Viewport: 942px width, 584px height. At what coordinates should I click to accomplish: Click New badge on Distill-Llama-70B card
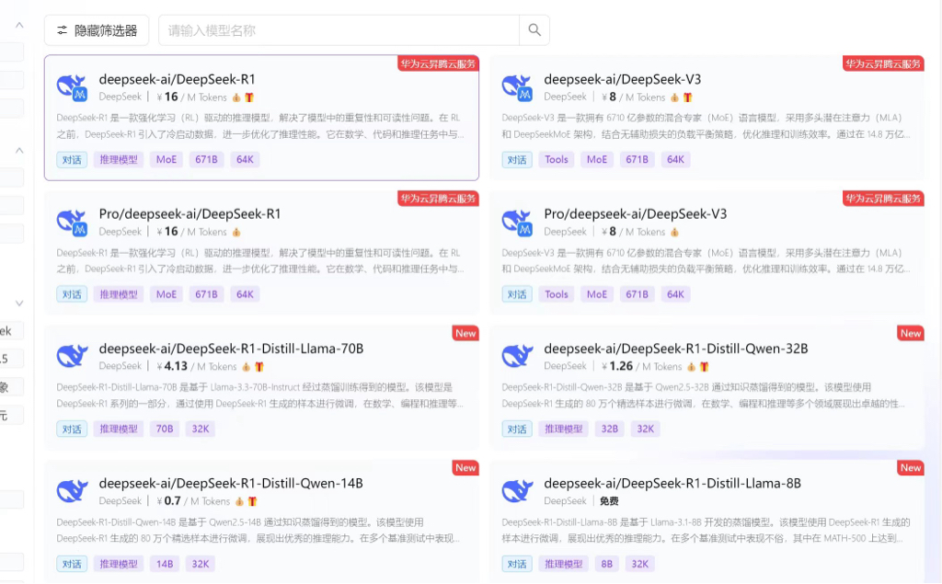tap(465, 334)
